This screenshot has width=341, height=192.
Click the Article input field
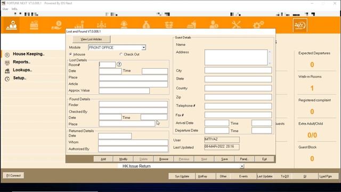133,84
